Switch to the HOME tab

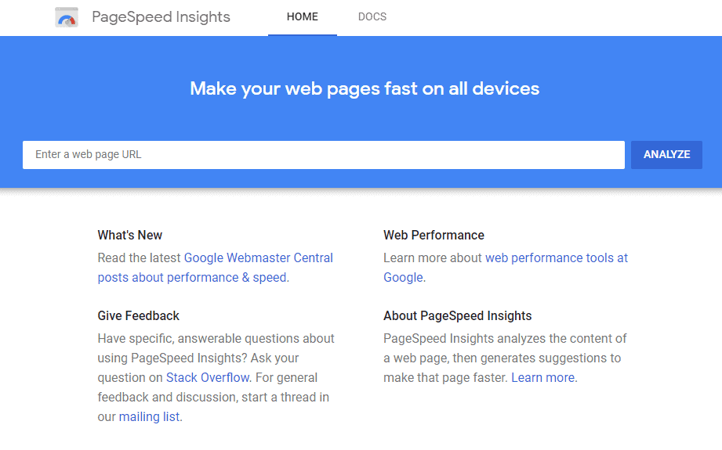point(303,17)
